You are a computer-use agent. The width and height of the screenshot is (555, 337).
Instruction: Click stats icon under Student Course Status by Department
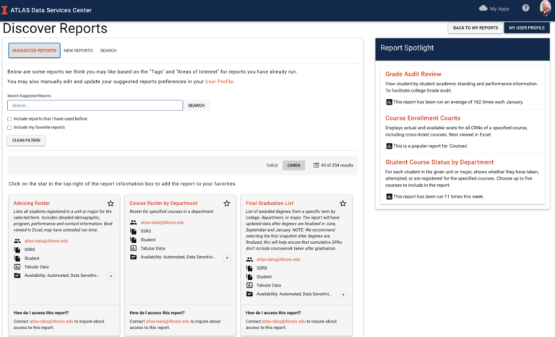tap(389, 196)
